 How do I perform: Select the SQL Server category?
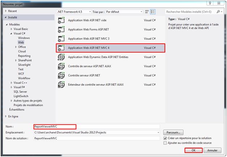click(20, 92)
